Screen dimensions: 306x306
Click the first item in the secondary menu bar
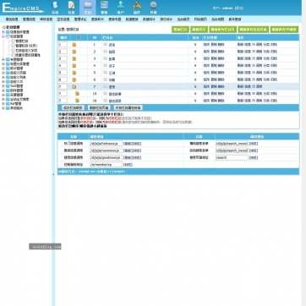point(12,19)
